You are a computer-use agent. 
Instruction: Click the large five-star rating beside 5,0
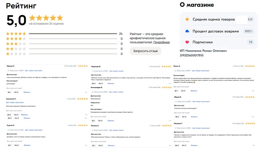pos(46,18)
